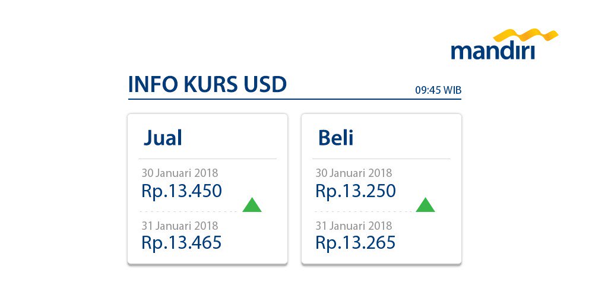
Task: Click the dashed divider in Beli card
Action: (363, 212)
